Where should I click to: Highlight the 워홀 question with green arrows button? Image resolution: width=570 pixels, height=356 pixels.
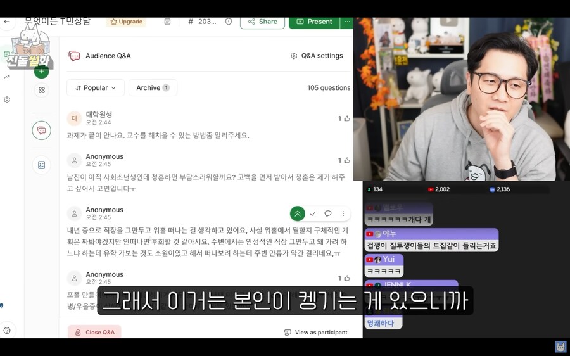point(298,213)
